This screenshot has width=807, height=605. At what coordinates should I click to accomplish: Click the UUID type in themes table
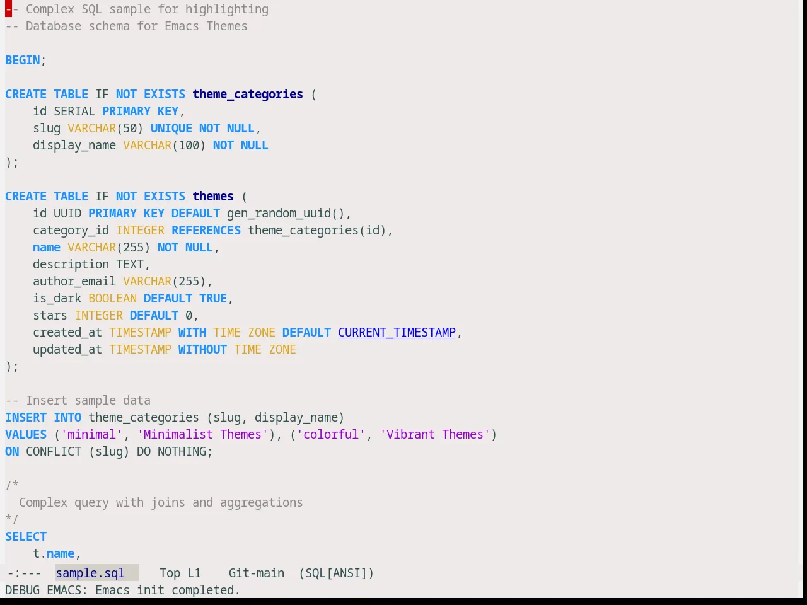pyautogui.click(x=67, y=213)
